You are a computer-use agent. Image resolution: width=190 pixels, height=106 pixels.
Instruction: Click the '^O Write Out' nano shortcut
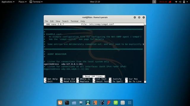tap(67, 79)
